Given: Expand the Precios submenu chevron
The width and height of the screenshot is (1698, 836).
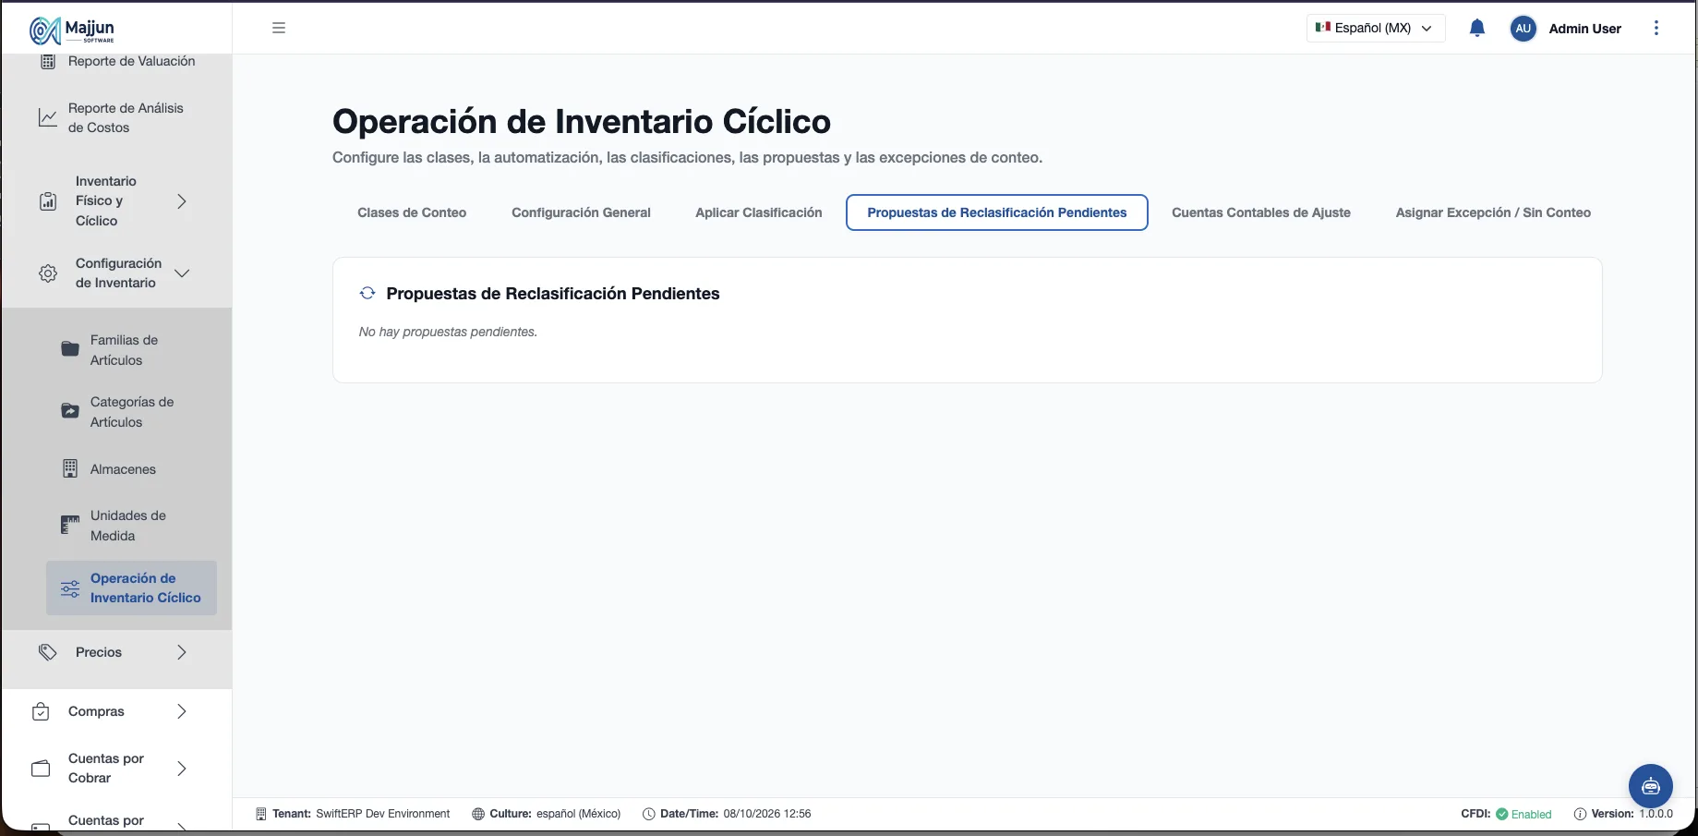Looking at the screenshot, I should (x=182, y=652).
